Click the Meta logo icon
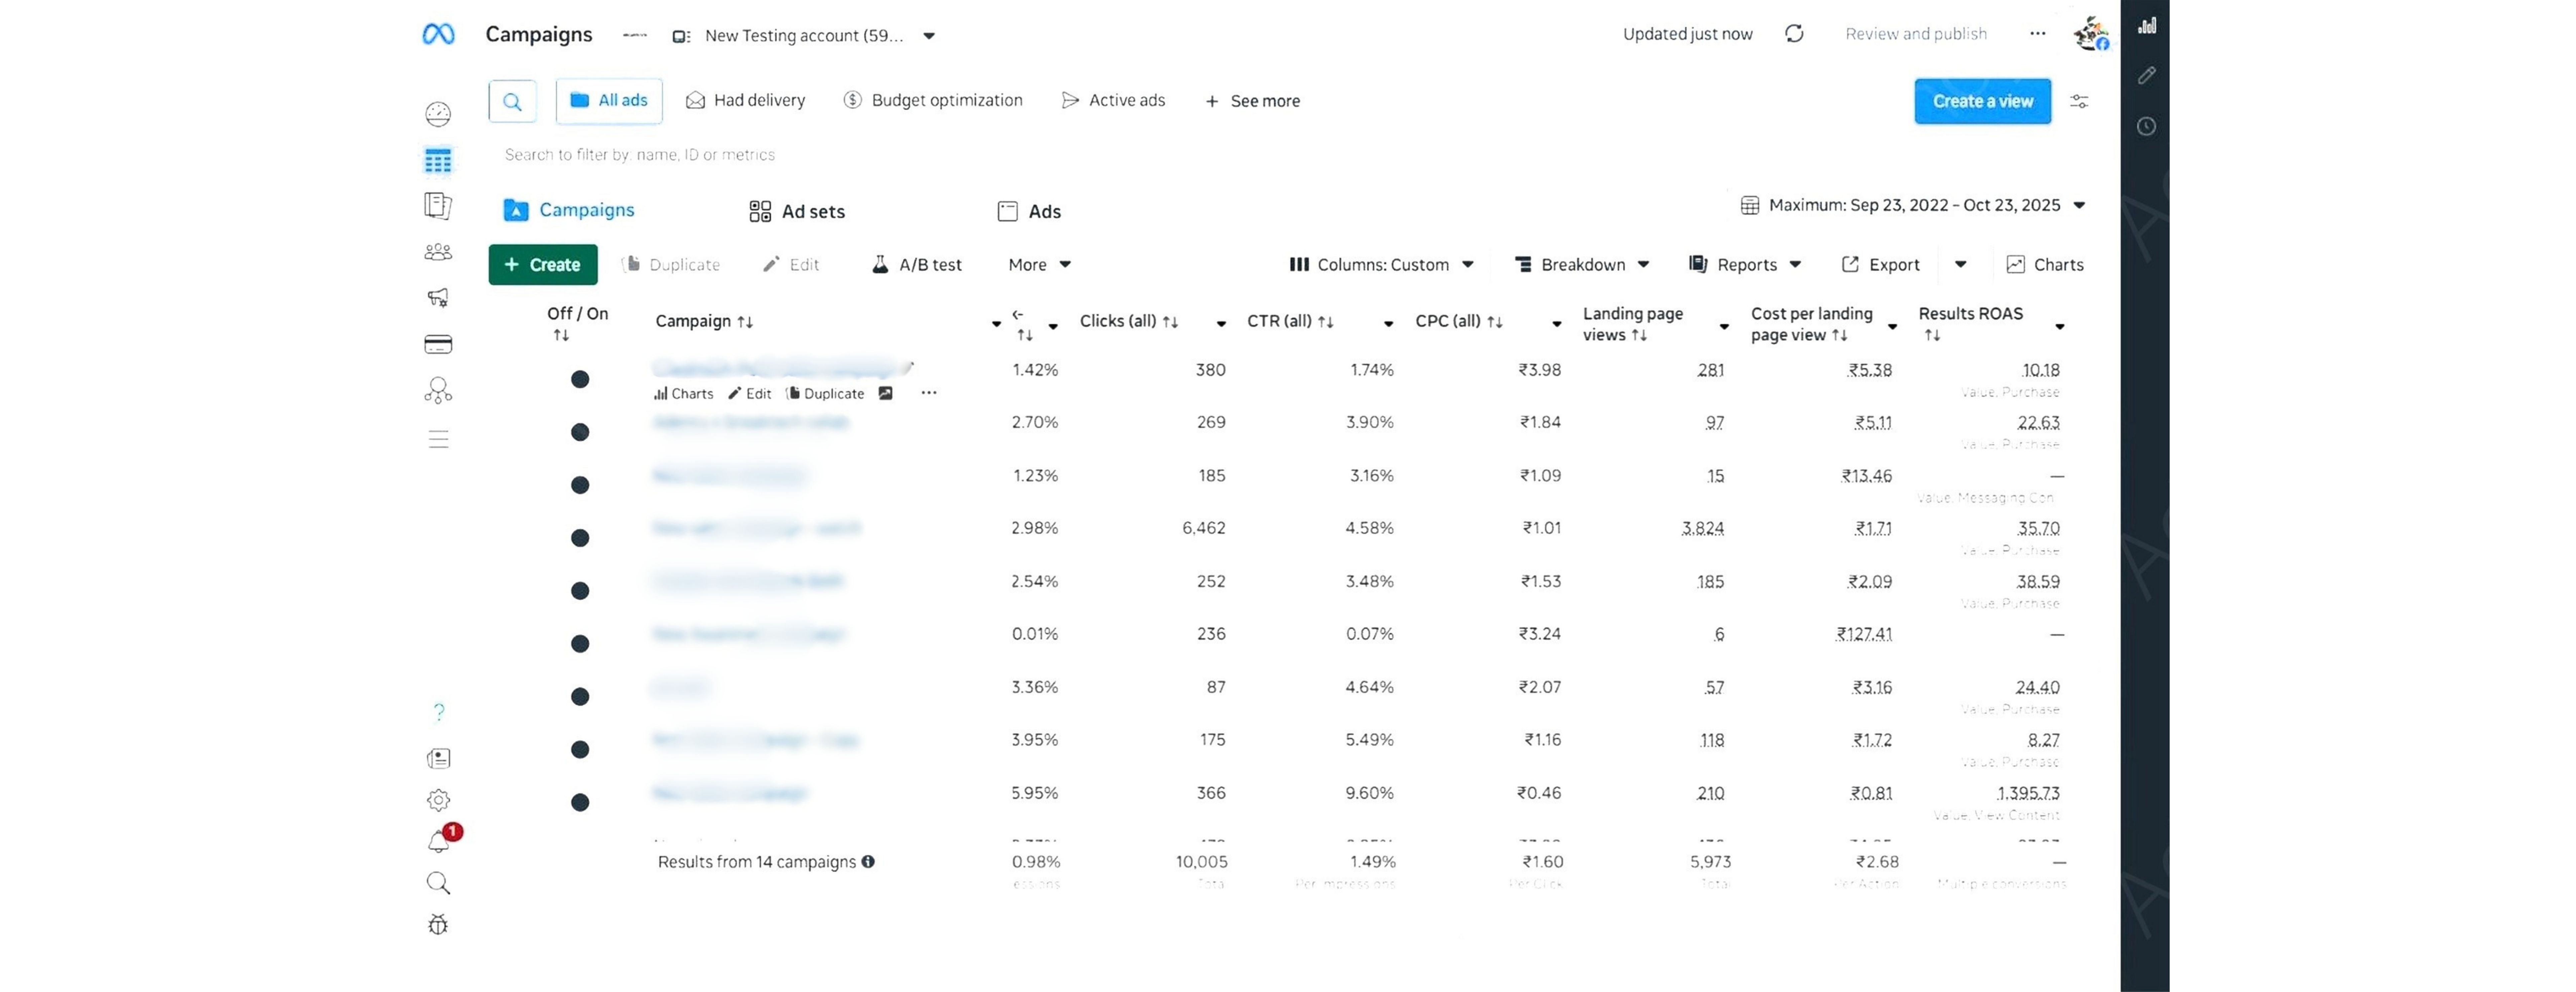The image size is (2576, 992). click(x=438, y=34)
